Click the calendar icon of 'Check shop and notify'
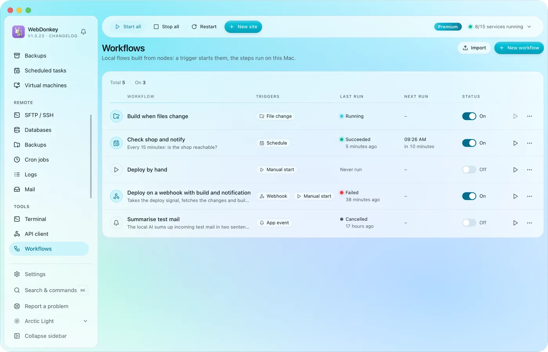Screen dimensions: 548x352 click(116, 143)
